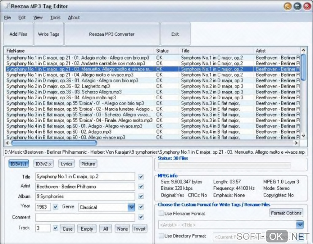Enable Use Directory Format checkbox

161,236
